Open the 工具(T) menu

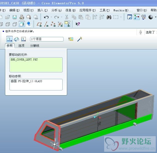click(105, 10)
